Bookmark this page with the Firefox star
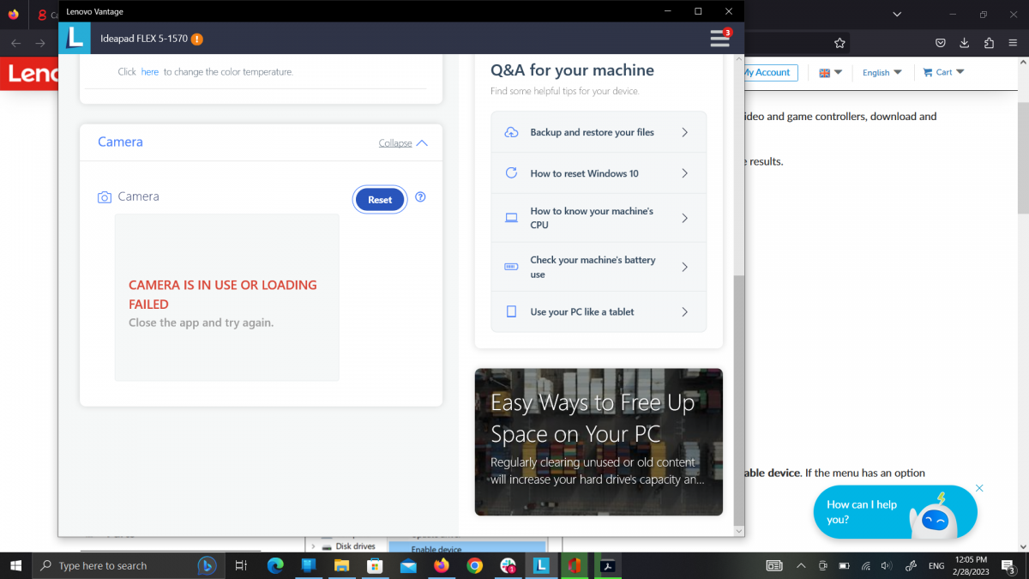The height and width of the screenshot is (579, 1029). pos(839,43)
